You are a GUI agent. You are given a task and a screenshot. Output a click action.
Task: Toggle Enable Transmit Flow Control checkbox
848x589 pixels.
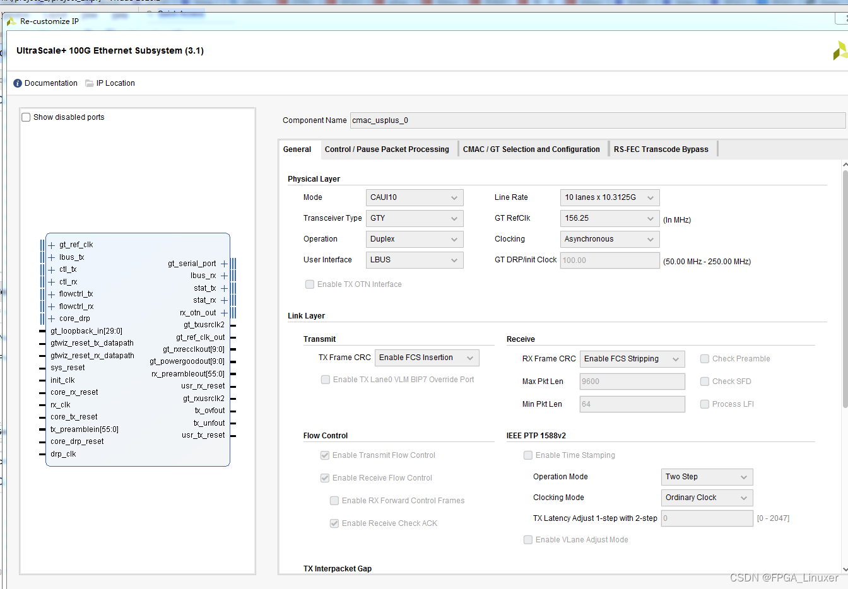(325, 455)
